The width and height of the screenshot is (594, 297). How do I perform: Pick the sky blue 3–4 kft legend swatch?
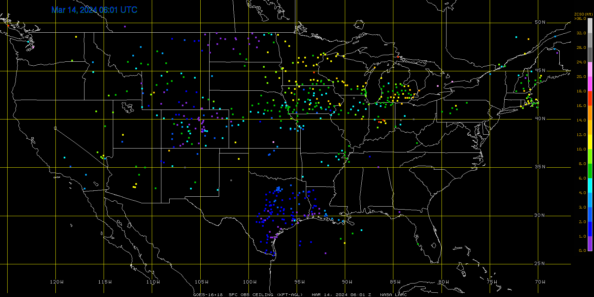click(x=590, y=200)
